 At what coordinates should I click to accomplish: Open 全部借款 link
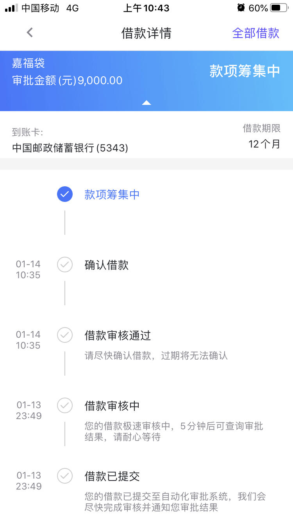coord(256,33)
